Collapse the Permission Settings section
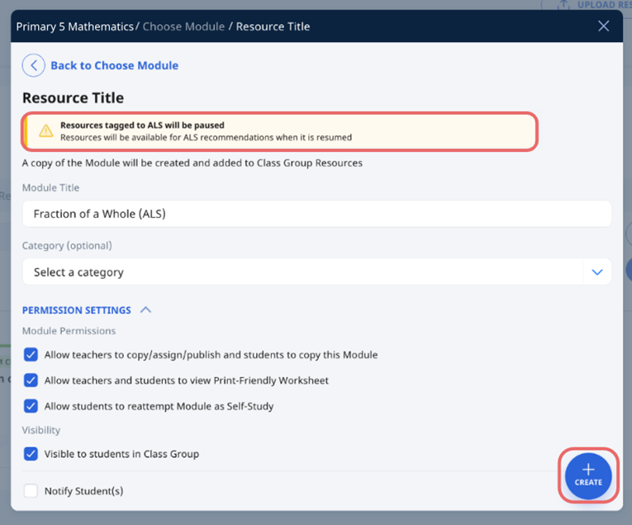Screen dimensions: 632x525 [x=77, y=310]
